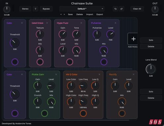Go to next preset with right arrow
Image resolution: width=164 pixels, height=126 pixels.
coord(64,14)
